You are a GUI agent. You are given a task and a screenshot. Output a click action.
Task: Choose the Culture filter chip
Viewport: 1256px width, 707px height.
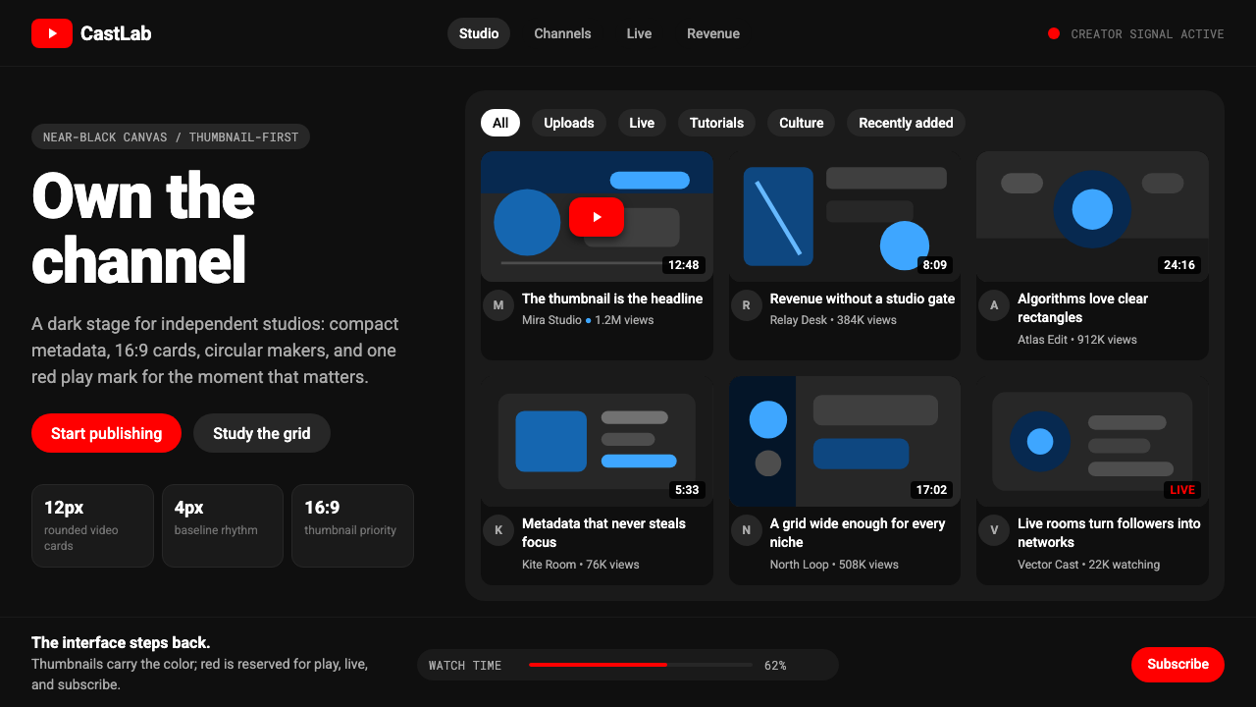(802, 123)
